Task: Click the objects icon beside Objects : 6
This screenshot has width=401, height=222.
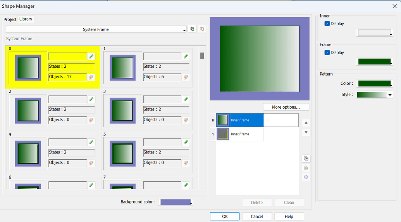Action: (x=186, y=77)
